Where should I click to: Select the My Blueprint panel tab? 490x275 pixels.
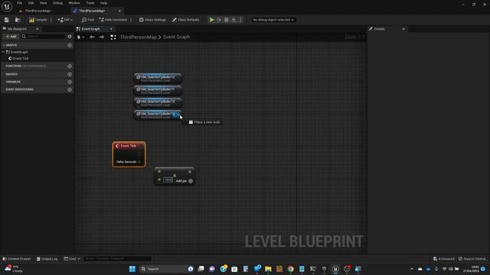[x=17, y=29]
